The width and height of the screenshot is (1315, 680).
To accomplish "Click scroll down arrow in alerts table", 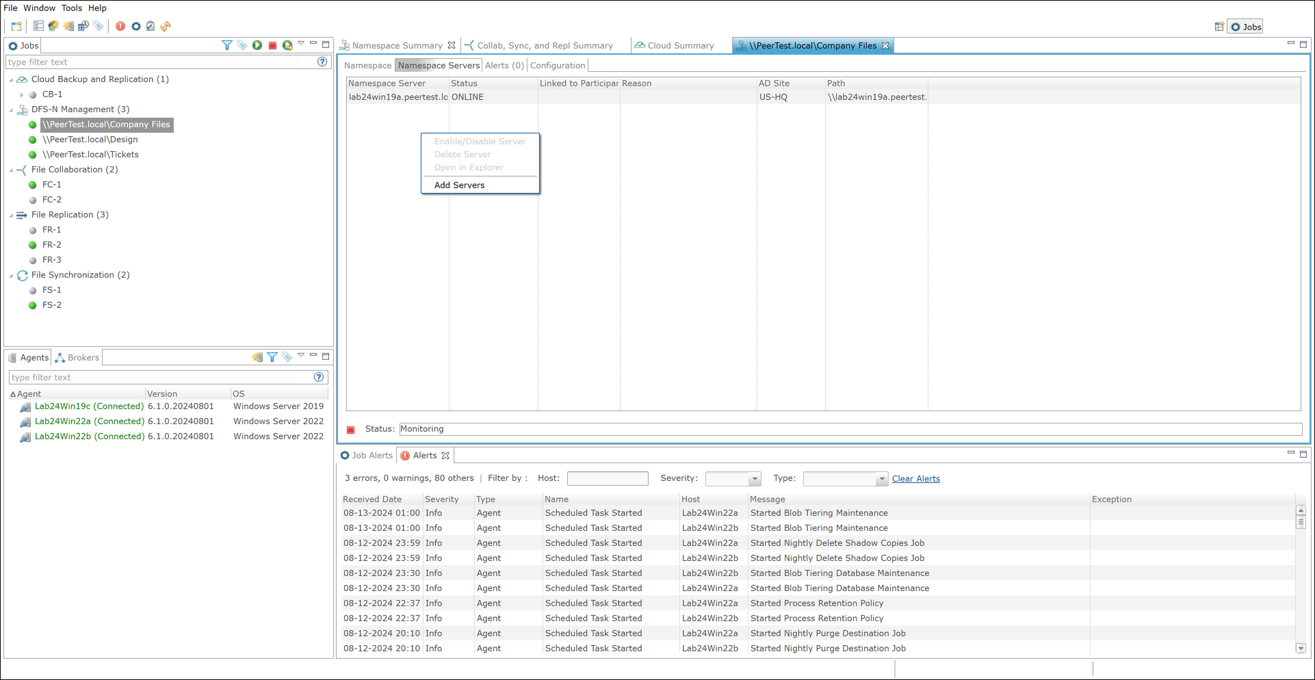I will click(x=1301, y=649).
